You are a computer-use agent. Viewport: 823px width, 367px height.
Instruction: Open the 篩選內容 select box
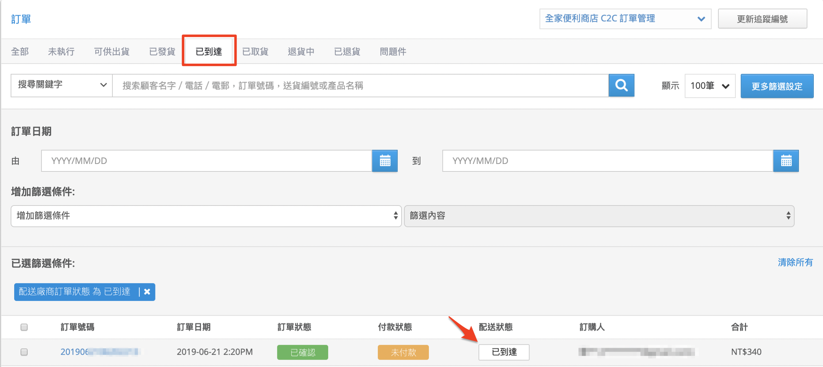coord(599,216)
